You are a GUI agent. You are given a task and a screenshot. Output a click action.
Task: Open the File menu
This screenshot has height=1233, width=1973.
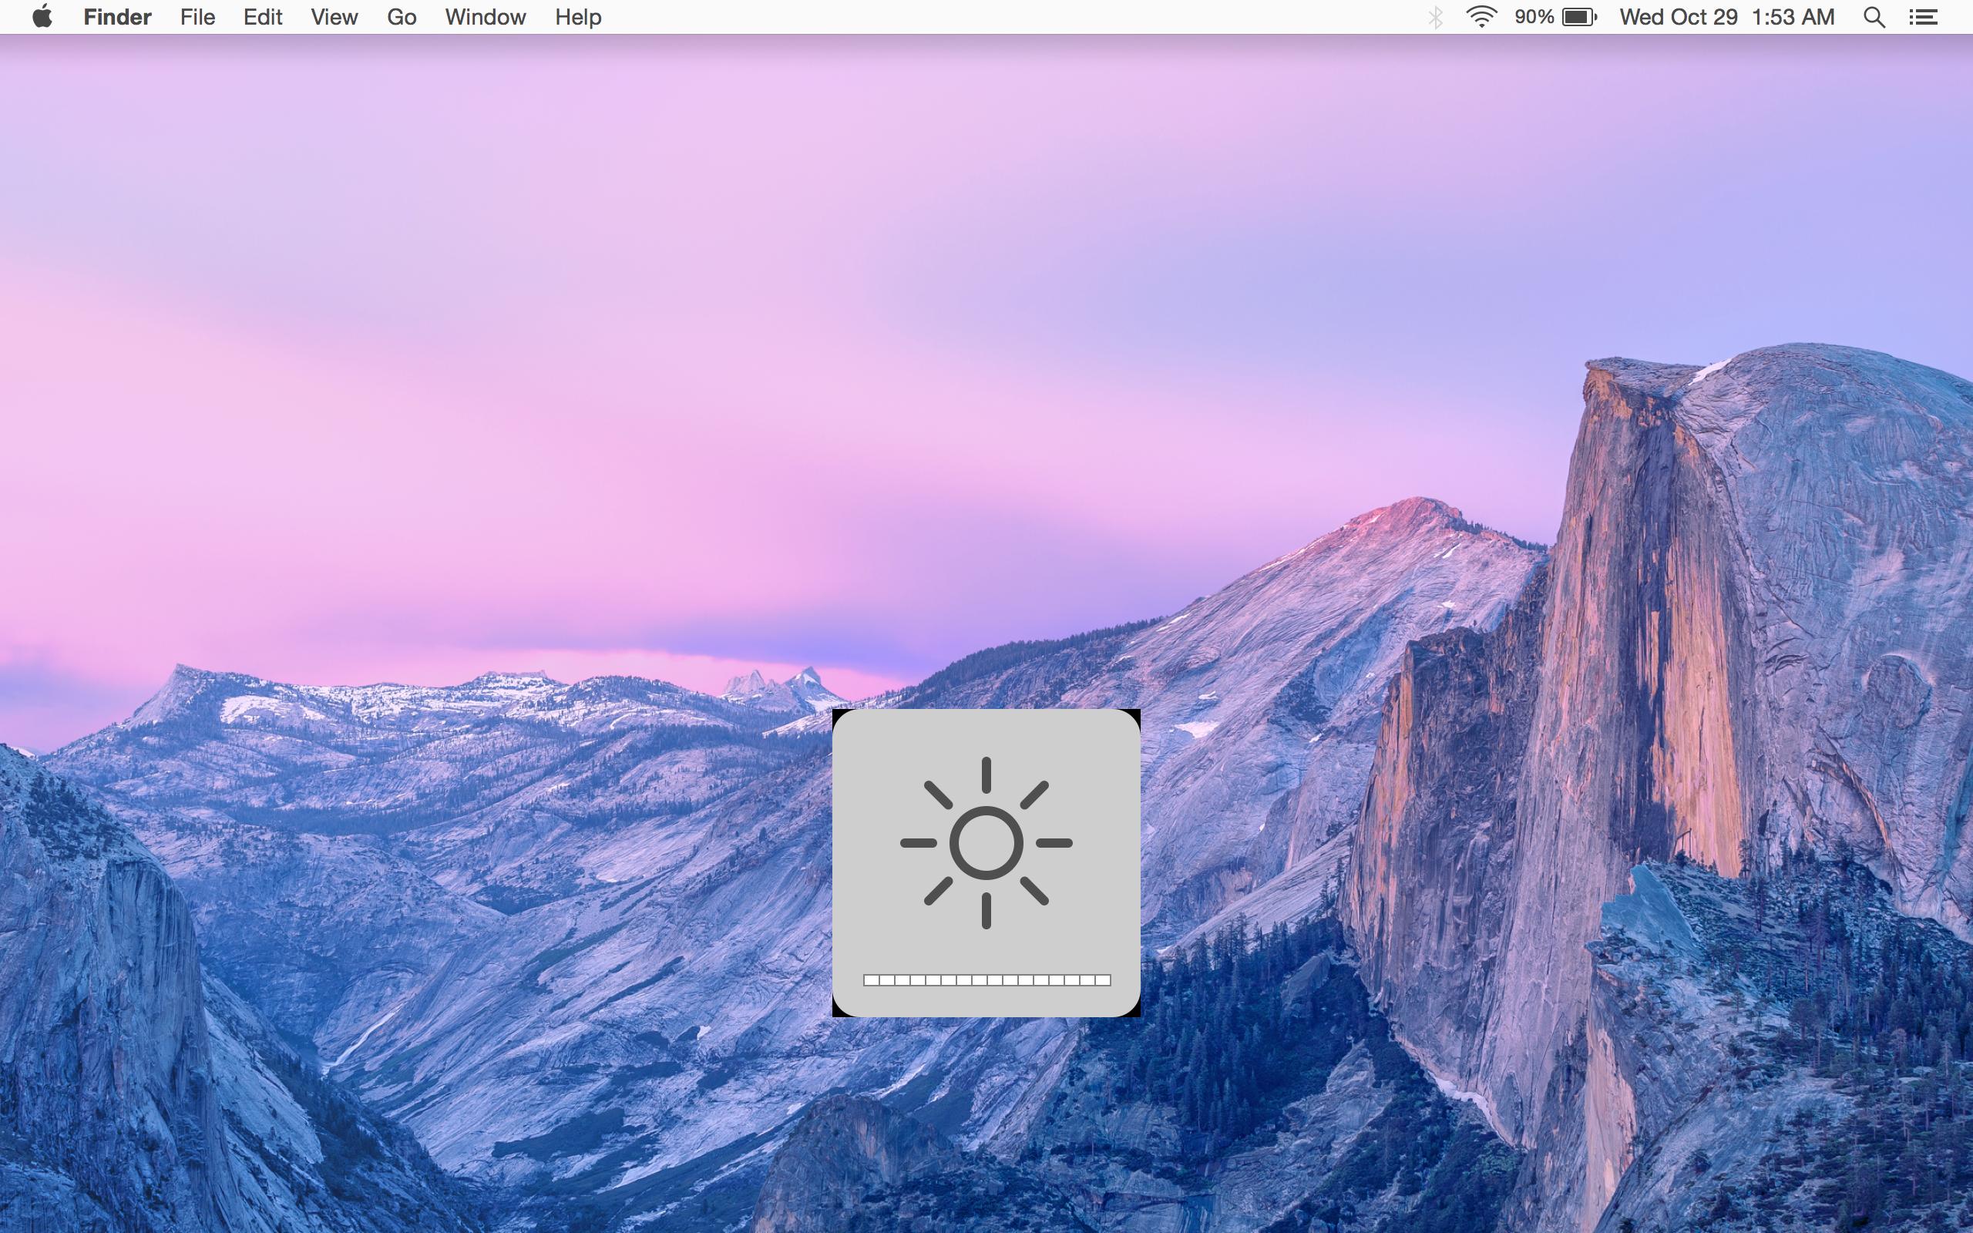[197, 17]
